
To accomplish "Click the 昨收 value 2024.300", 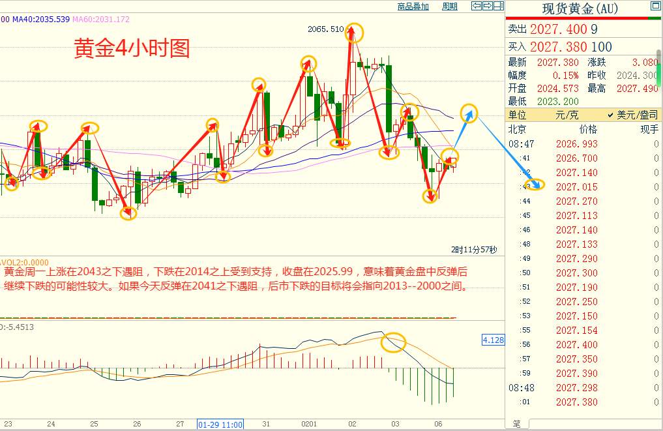I will [637, 75].
